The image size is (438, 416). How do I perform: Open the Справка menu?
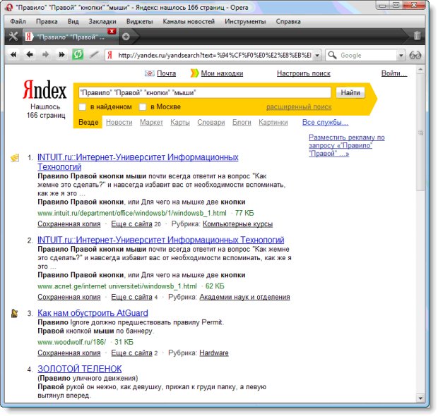[x=288, y=22]
